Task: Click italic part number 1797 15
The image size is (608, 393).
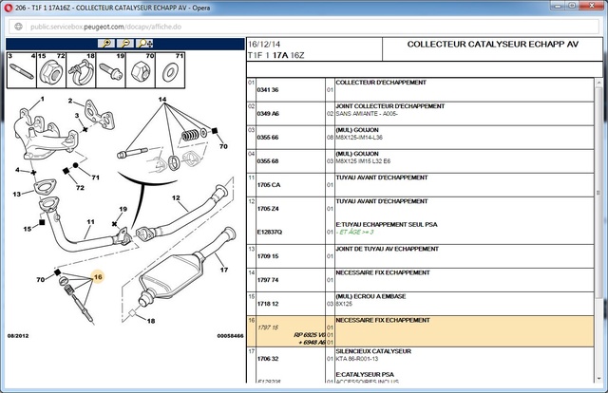Action: coord(268,327)
